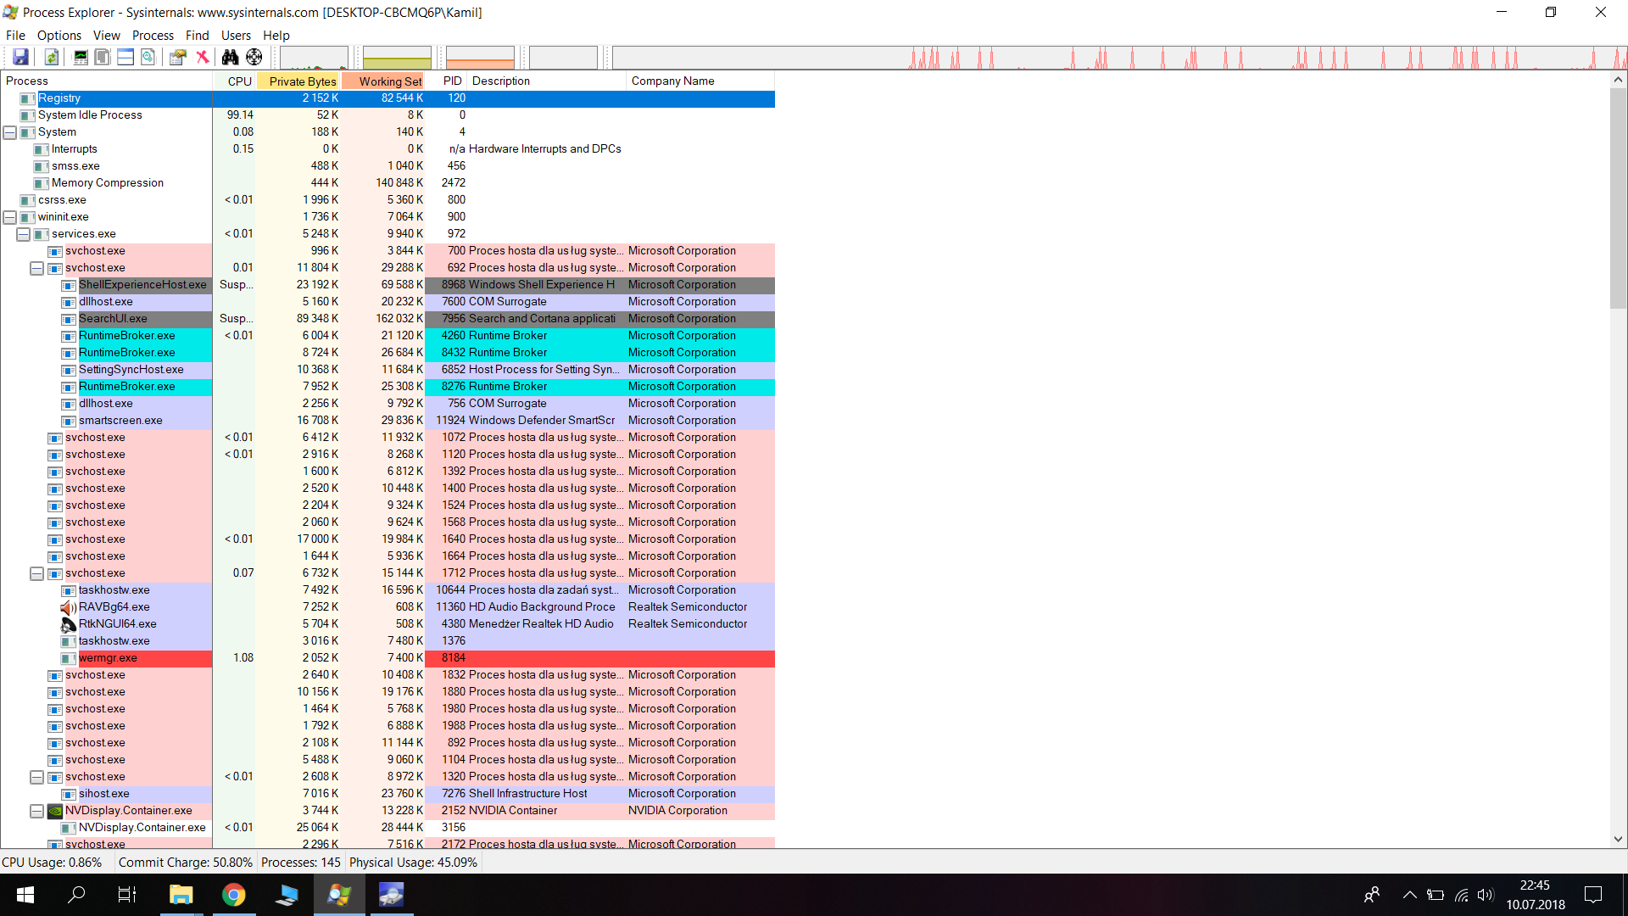Switch to Google Chrome on the taskbar
The width and height of the screenshot is (1628, 916).
[233, 895]
